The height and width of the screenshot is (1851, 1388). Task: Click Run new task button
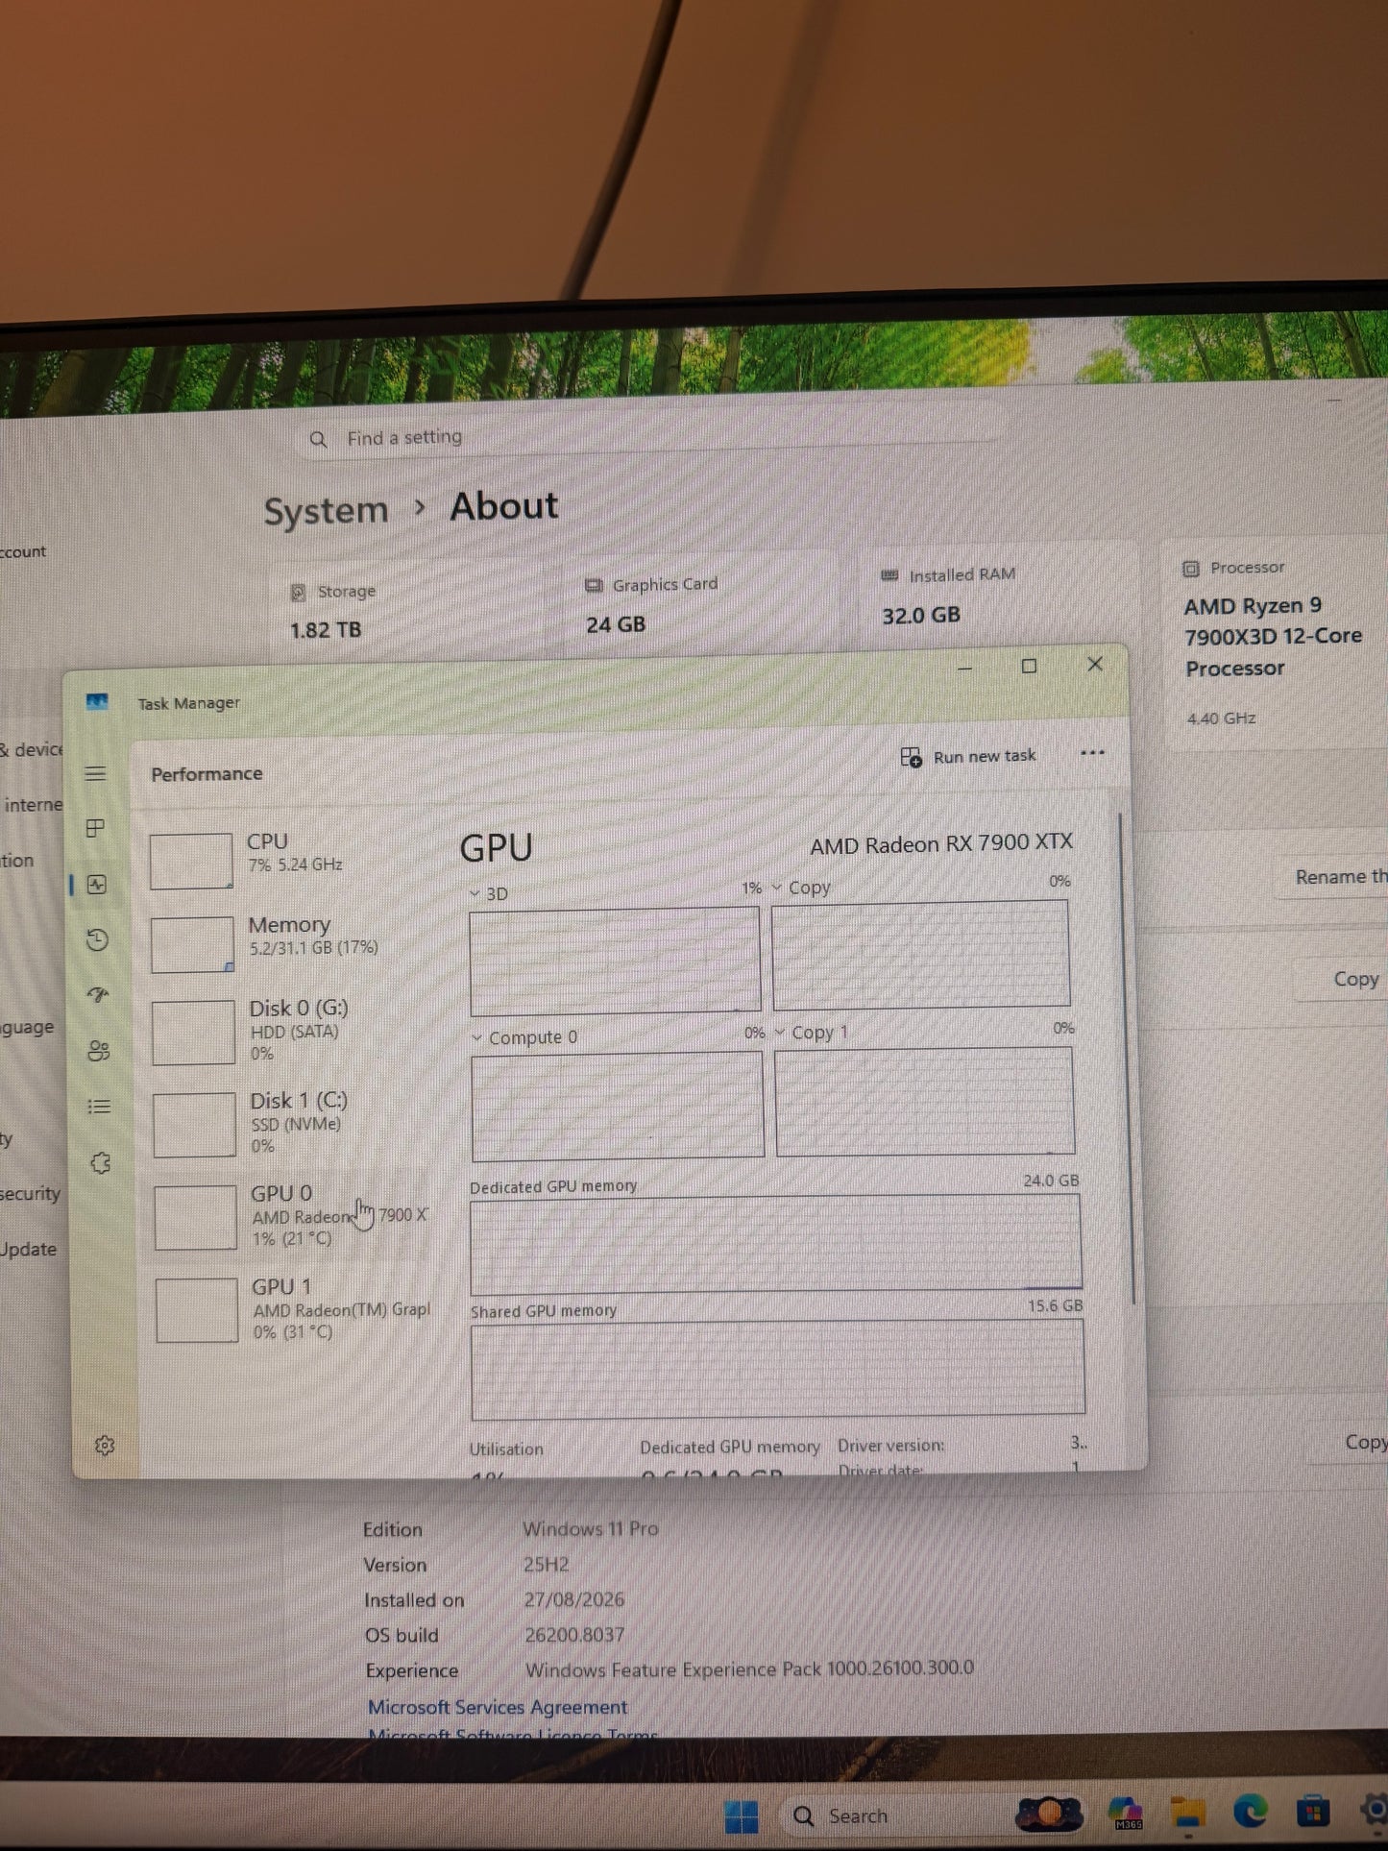(968, 757)
